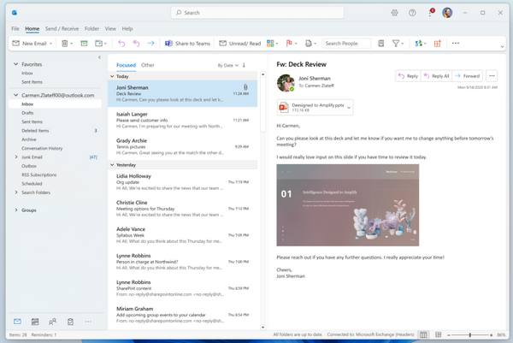Viewport: 513px width, 343px height.
Task: Switch to the Focused inbox tab
Action: pos(126,65)
